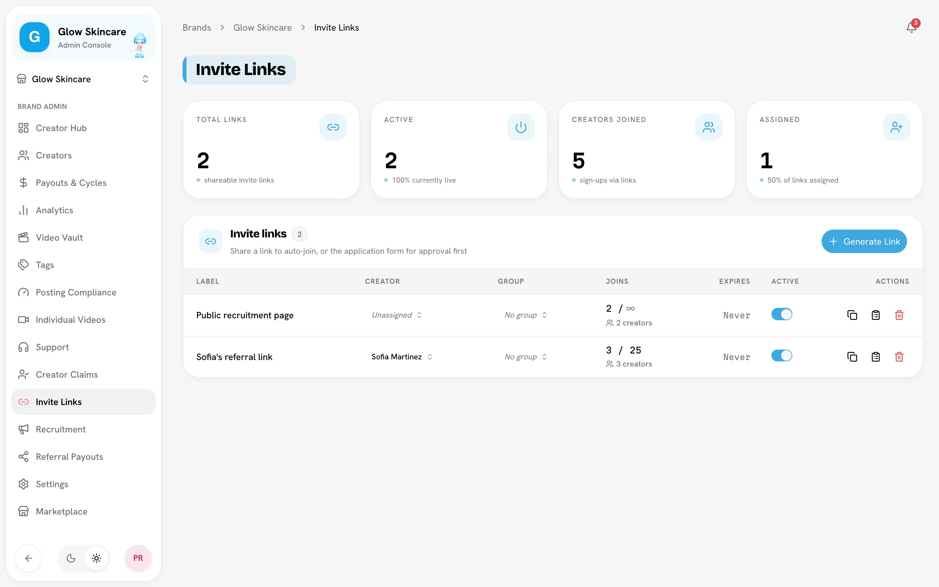Open the Glow Skincare brand switcher
This screenshot has height=587, width=939.
coord(83,79)
